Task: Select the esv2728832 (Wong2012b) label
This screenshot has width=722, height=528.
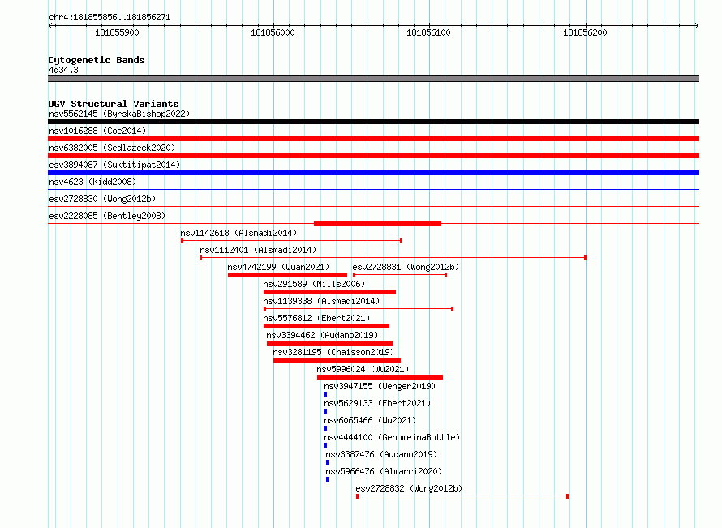Action: (409, 488)
